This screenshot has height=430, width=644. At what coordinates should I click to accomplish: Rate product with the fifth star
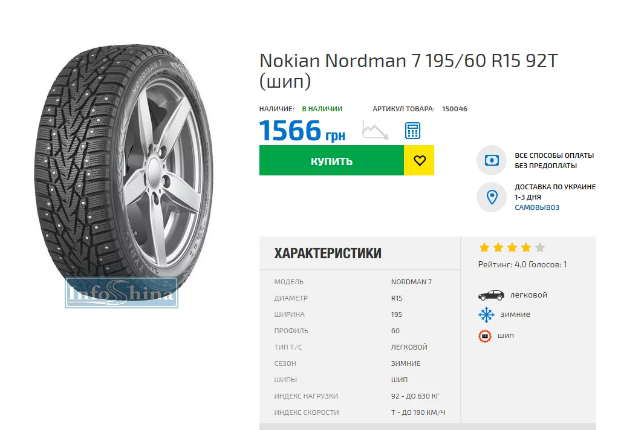click(540, 247)
